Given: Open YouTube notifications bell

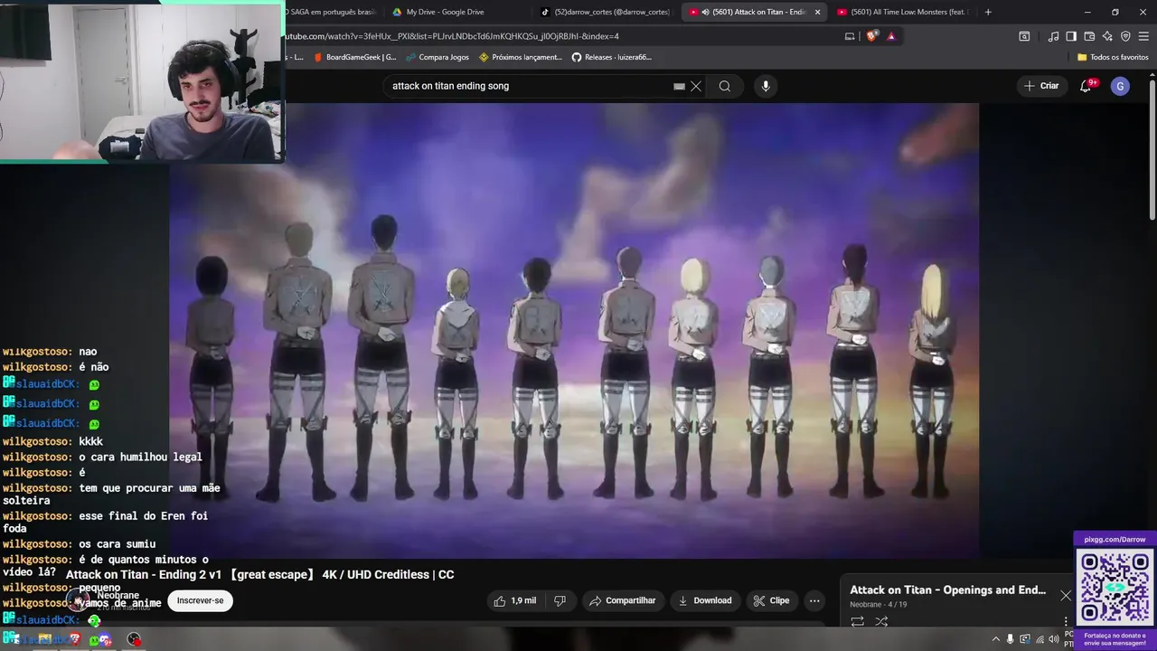Looking at the screenshot, I should pyautogui.click(x=1086, y=86).
